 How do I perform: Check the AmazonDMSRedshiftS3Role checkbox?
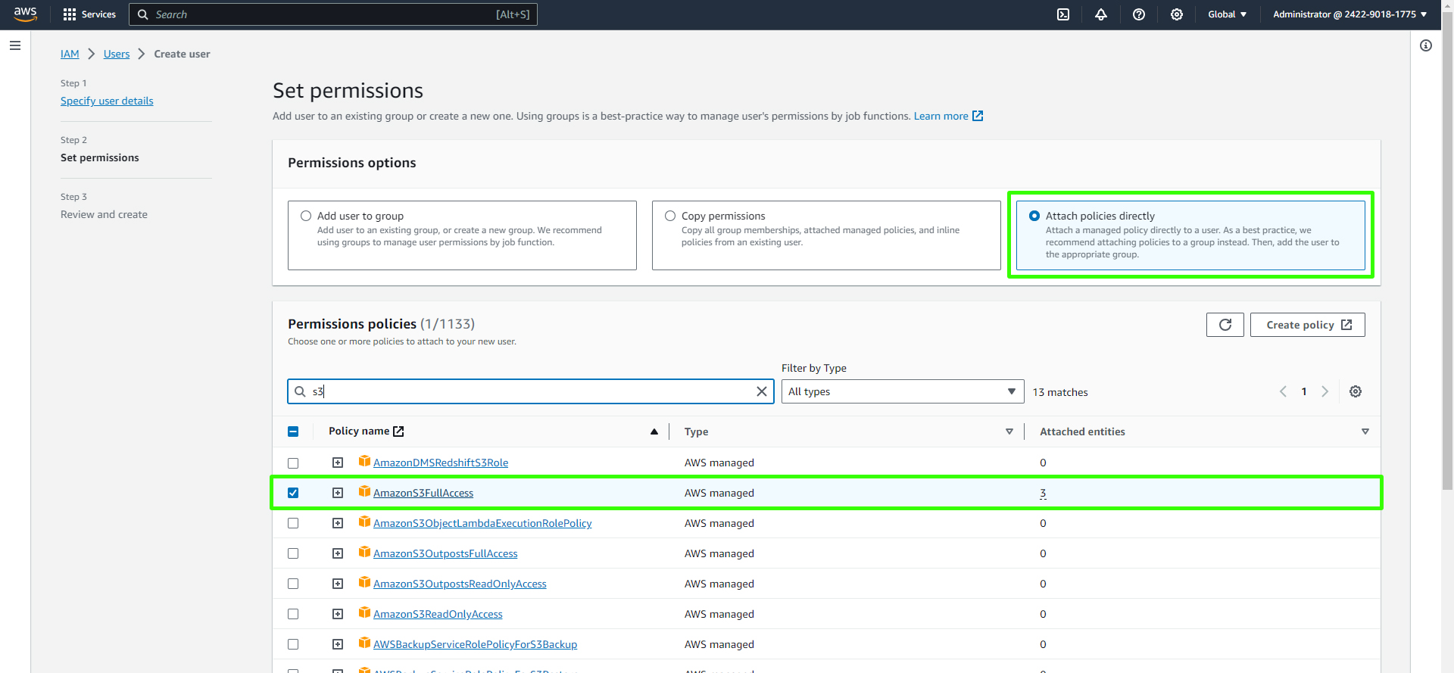point(293,463)
